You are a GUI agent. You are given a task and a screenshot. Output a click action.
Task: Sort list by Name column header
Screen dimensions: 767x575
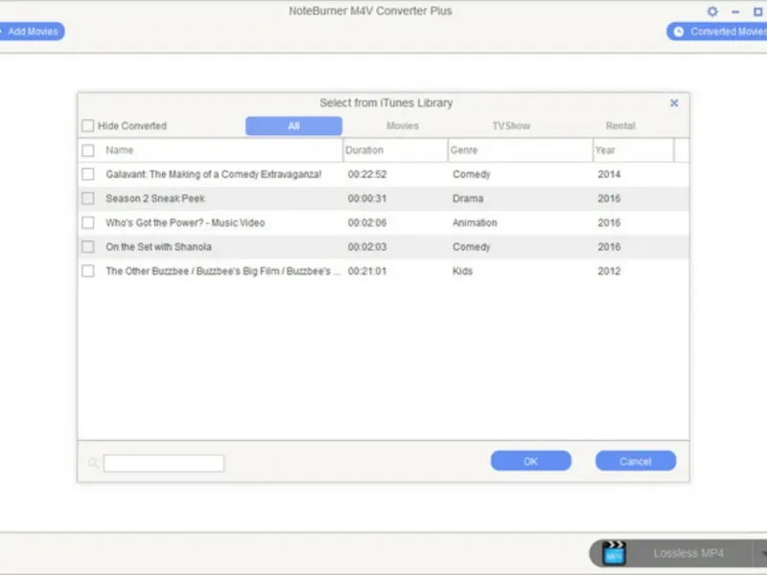pyautogui.click(x=119, y=150)
